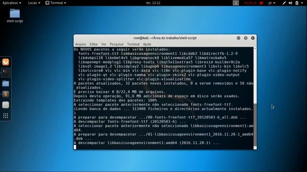Click the workspace indicator in top bar
The width and height of the screenshot is (307, 172).
coord(236,3)
